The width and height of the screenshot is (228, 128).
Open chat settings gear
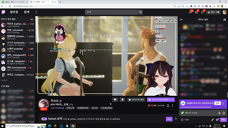pos(217,120)
